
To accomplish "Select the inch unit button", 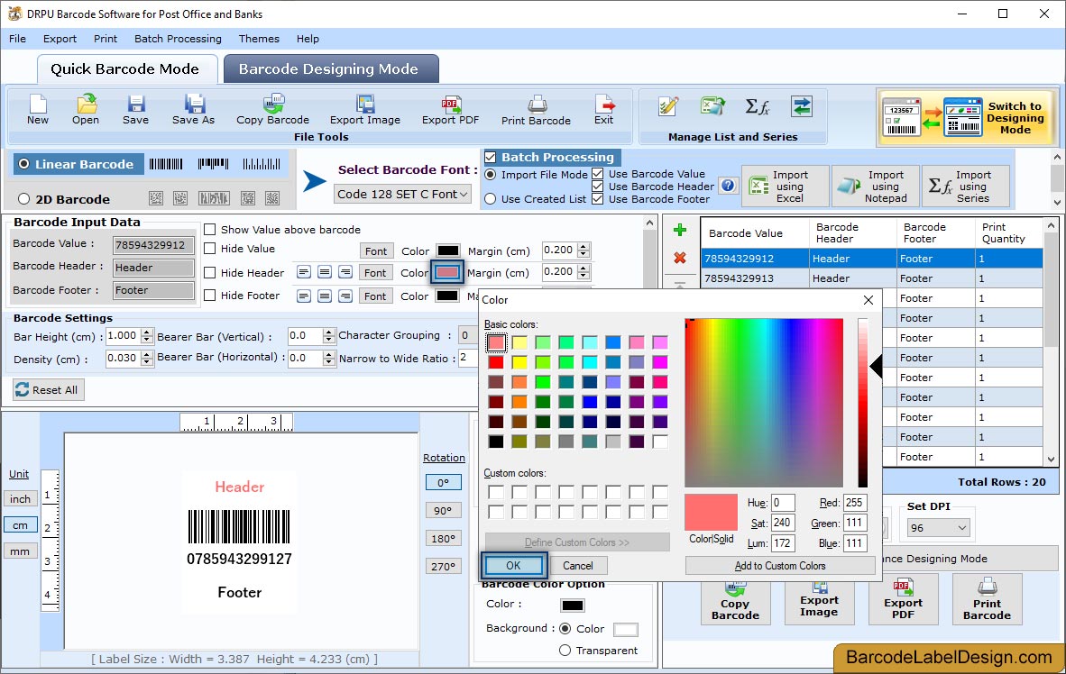I will click(21, 498).
